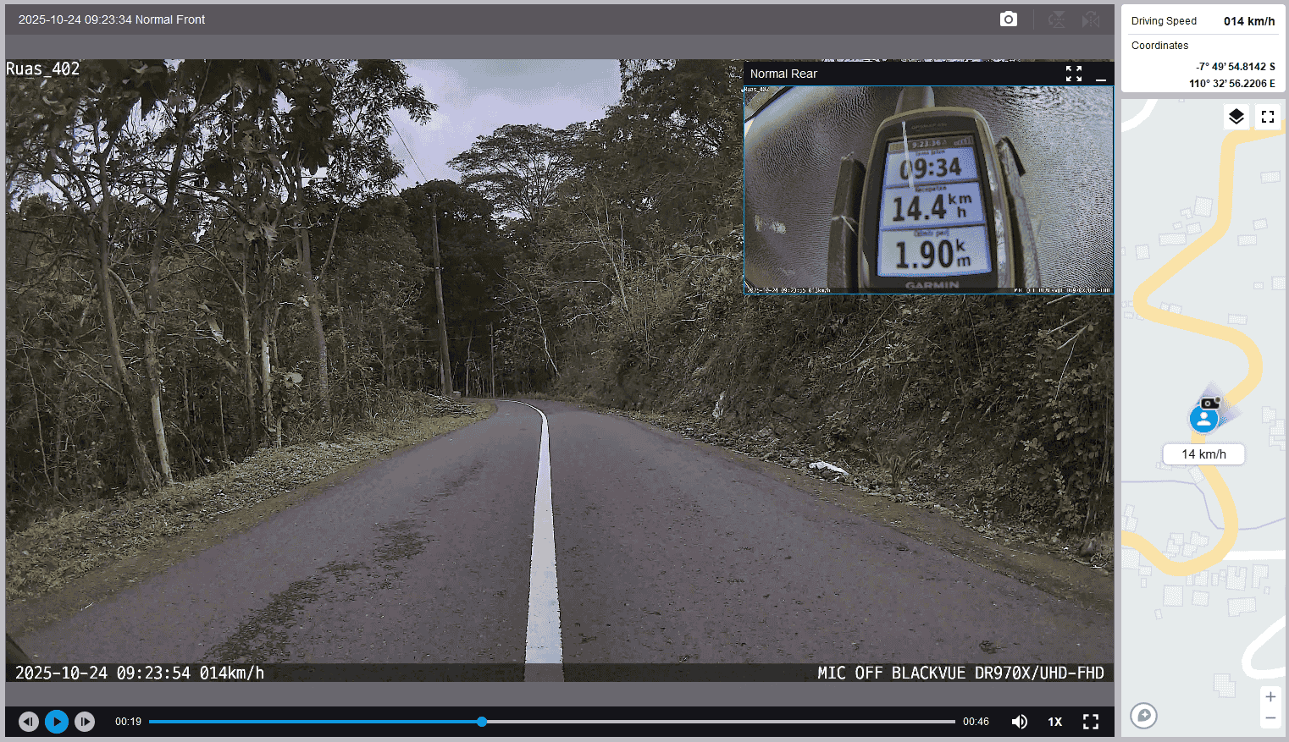Toggle fullscreen for the video player

1091,722
